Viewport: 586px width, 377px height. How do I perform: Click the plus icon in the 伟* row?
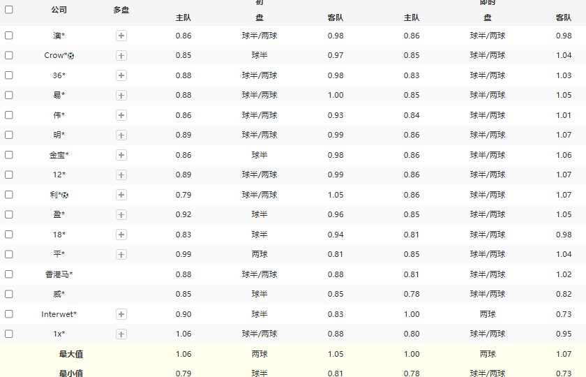tap(121, 115)
